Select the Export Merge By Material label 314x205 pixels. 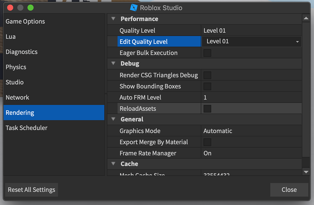[154, 142]
